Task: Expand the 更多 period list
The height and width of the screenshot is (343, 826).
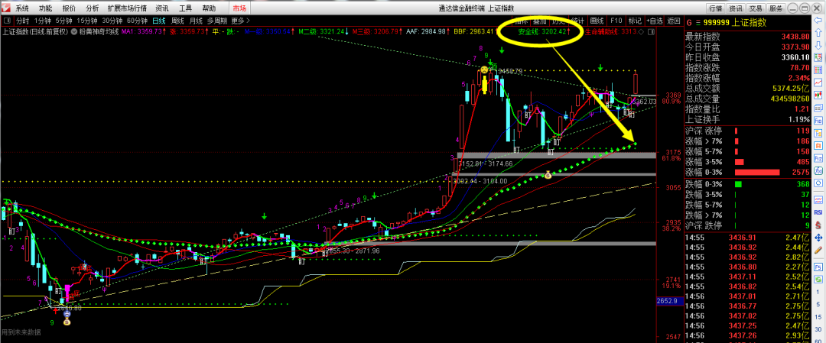Action: (239, 21)
